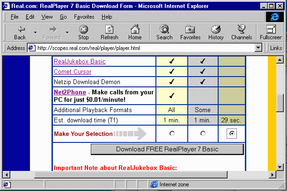
Task: Follow the Comet Cursor link
Action: coord(73,71)
